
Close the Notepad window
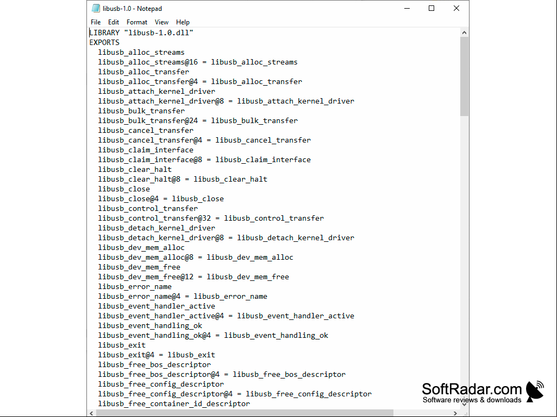(456, 8)
